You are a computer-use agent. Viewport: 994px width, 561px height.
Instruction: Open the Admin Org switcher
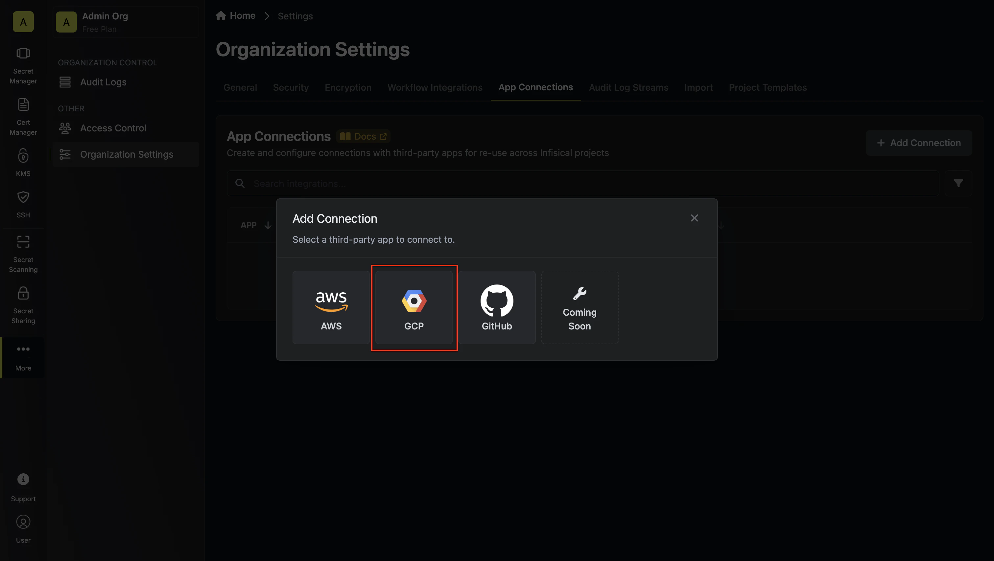[x=126, y=22]
